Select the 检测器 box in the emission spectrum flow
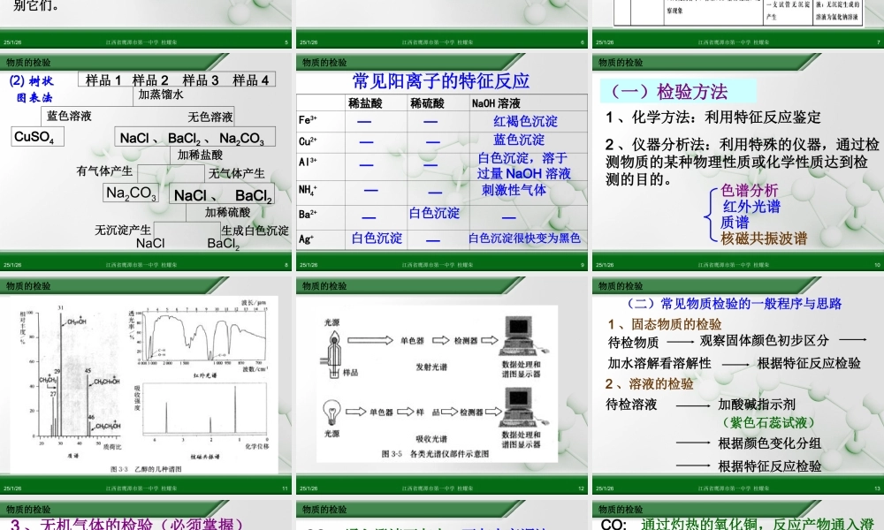The height and width of the screenshot is (530, 884). [468, 339]
